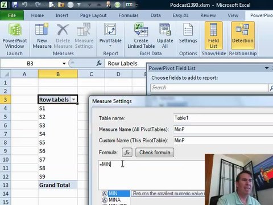Image resolution: width=273 pixels, height=205 pixels.
Task: Click the Redo arrow icon
Action: (x=38, y=5)
